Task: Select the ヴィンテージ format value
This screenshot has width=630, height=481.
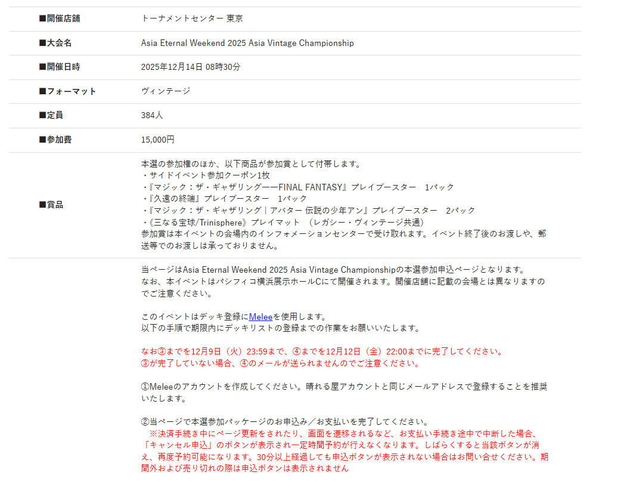Action: point(166,91)
